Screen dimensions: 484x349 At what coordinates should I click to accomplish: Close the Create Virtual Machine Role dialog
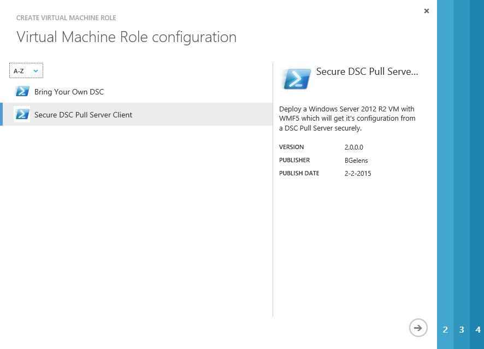pos(427,11)
